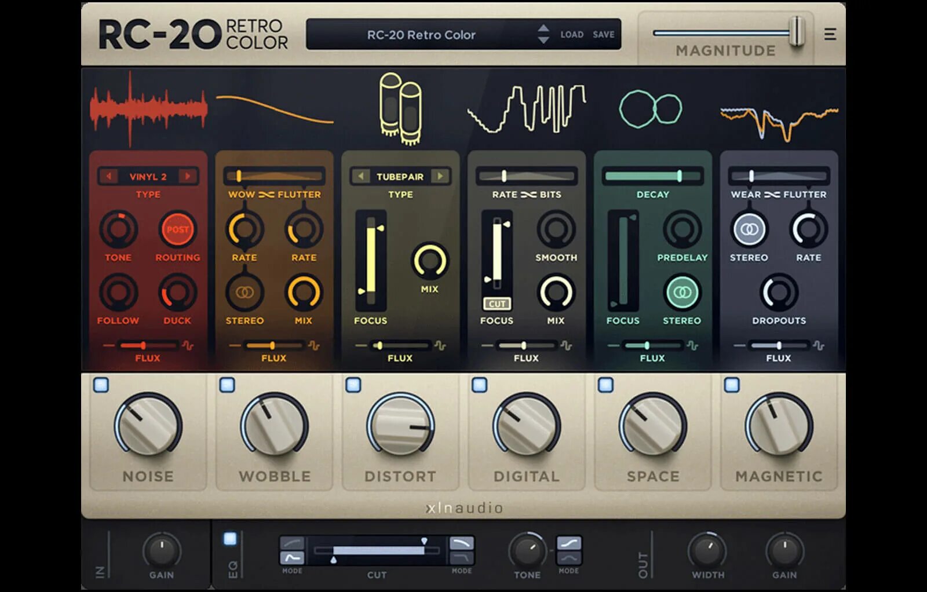This screenshot has width=927, height=592.
Task: Toggle Wobble STEREO link icon
Action: 244,293
